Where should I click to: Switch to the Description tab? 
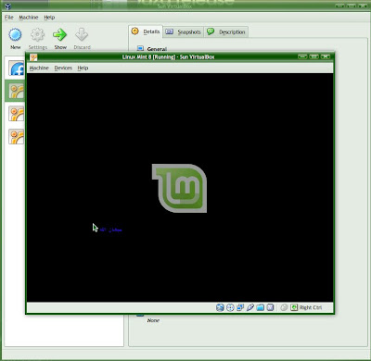pos(226,31)
